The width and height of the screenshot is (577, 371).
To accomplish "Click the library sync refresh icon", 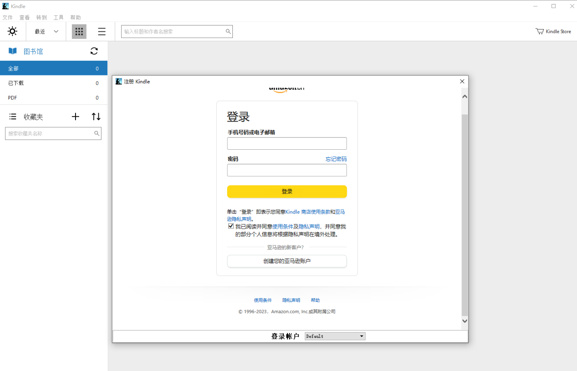I will (94, 51).
